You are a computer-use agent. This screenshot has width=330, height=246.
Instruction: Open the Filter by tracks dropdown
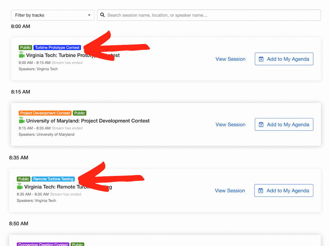click(x=52, y=15)
